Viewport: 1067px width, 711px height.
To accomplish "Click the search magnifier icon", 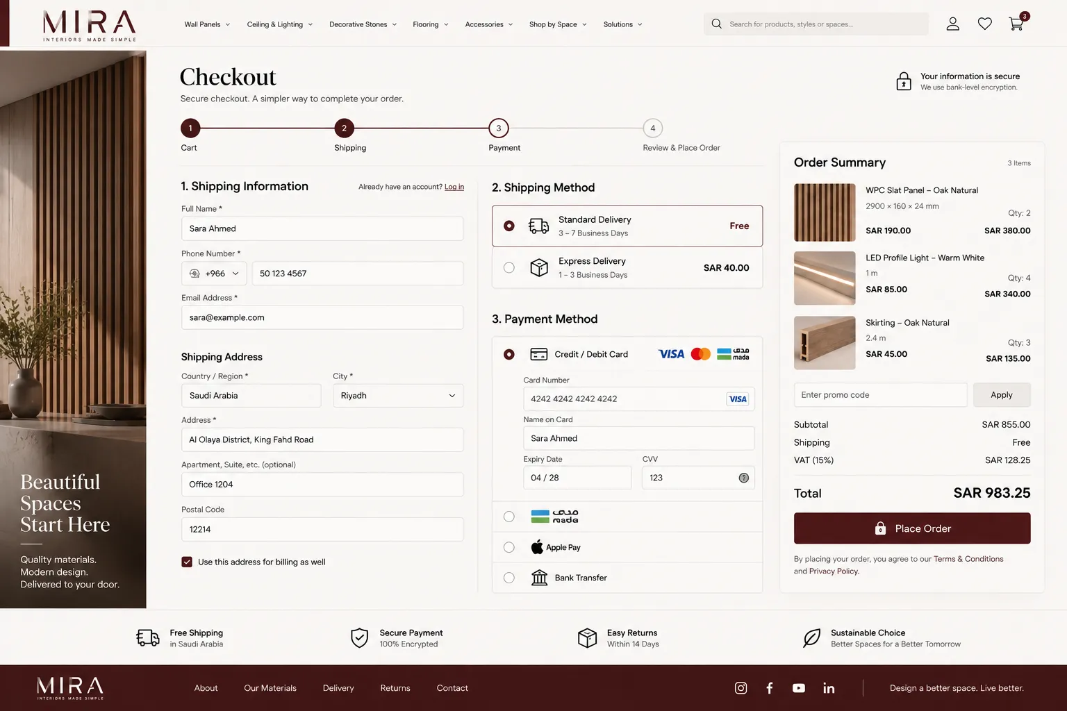I will tap(716, 24).
